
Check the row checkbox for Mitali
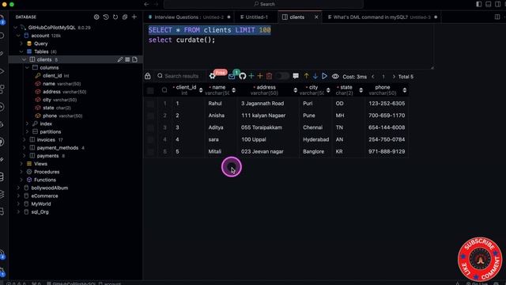tap(150, 151)
